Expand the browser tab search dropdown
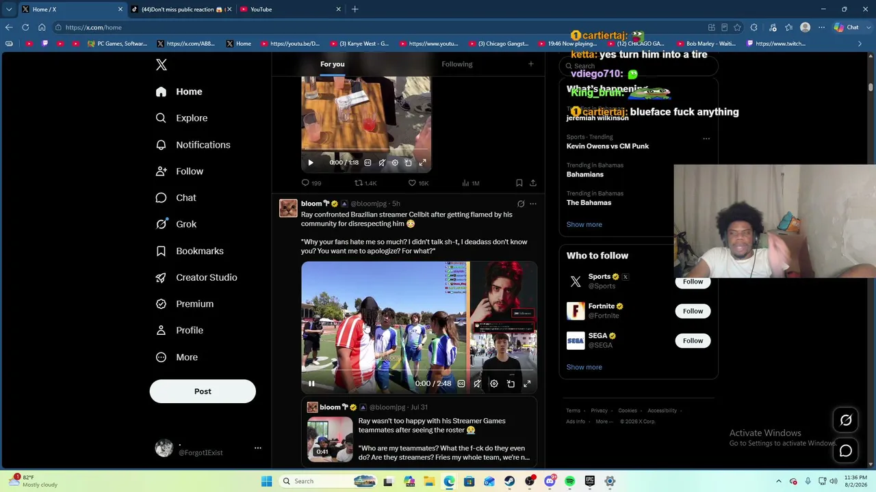Image resolution: width=876 pixels, height=492 pixels. (x=9, y=10)
